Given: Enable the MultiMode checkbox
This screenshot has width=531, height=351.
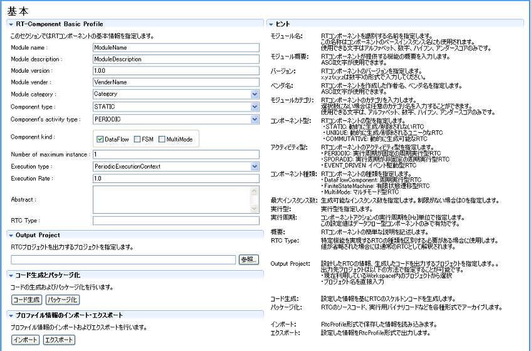Looking at the screenshot, I should coord(162,139).
